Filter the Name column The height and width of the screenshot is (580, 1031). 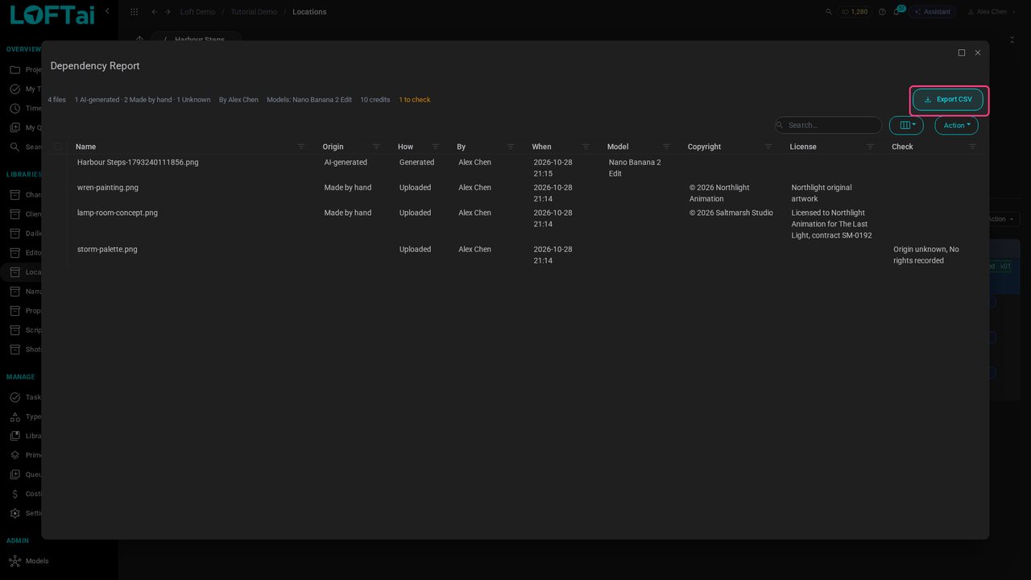[x=301, y=147]
